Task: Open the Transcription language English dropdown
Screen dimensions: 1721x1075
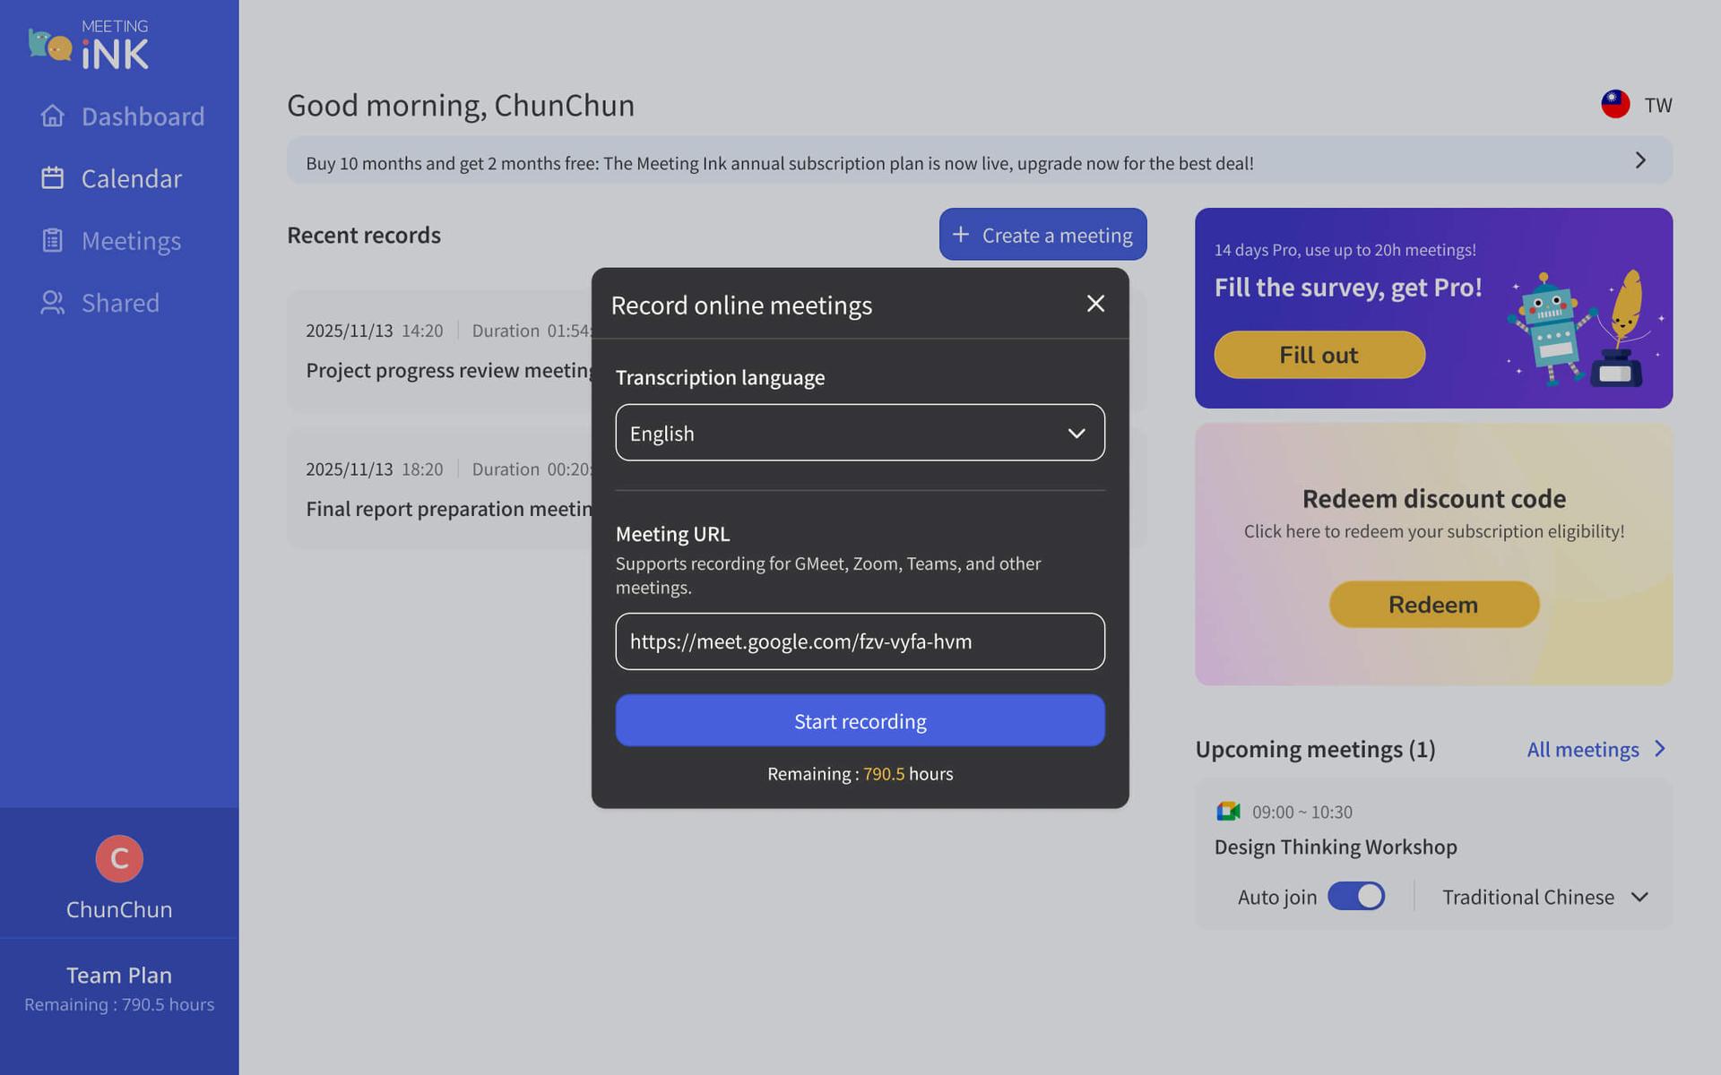Action: coord(860,433)
